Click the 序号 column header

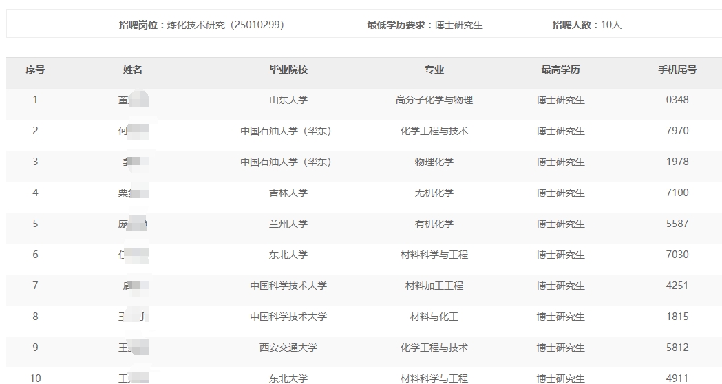point(35,70)
